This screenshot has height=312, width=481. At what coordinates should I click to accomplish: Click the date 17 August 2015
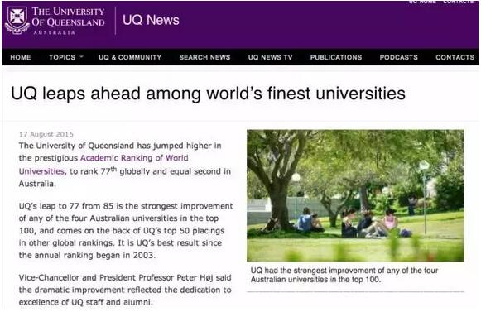tap(46, 134)
